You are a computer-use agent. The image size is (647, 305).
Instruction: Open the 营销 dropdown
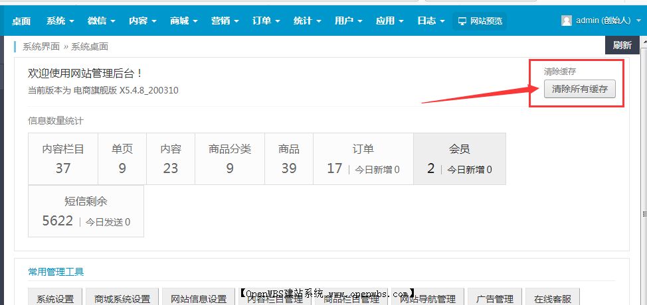[225, 21]
